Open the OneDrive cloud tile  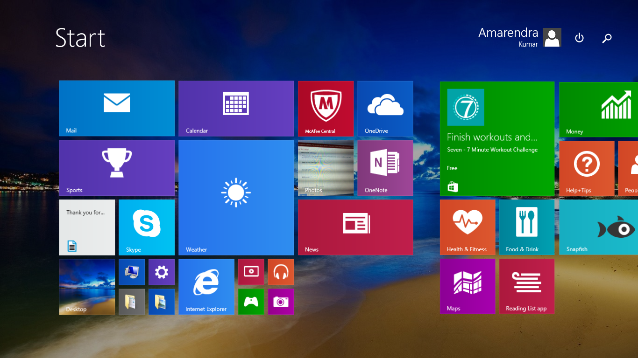[x=385, y=108]
